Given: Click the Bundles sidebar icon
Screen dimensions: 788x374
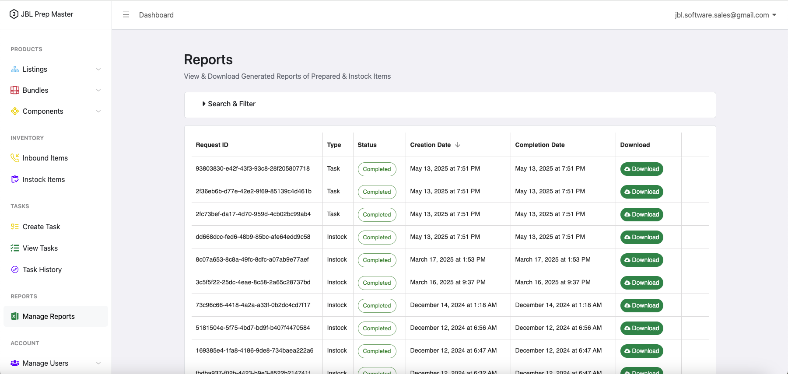Looking at the screenshot, I should coord(15,90).
